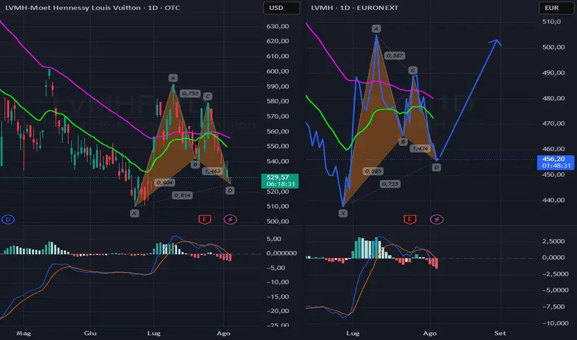Click the blue forecast arrow tip on right chart
Image resolution: width=577 pixels, height=340 pixels.
(498, 40)
